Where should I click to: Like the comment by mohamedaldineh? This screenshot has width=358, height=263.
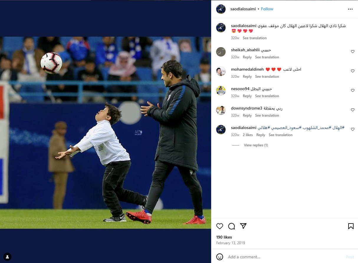(353, 71)
